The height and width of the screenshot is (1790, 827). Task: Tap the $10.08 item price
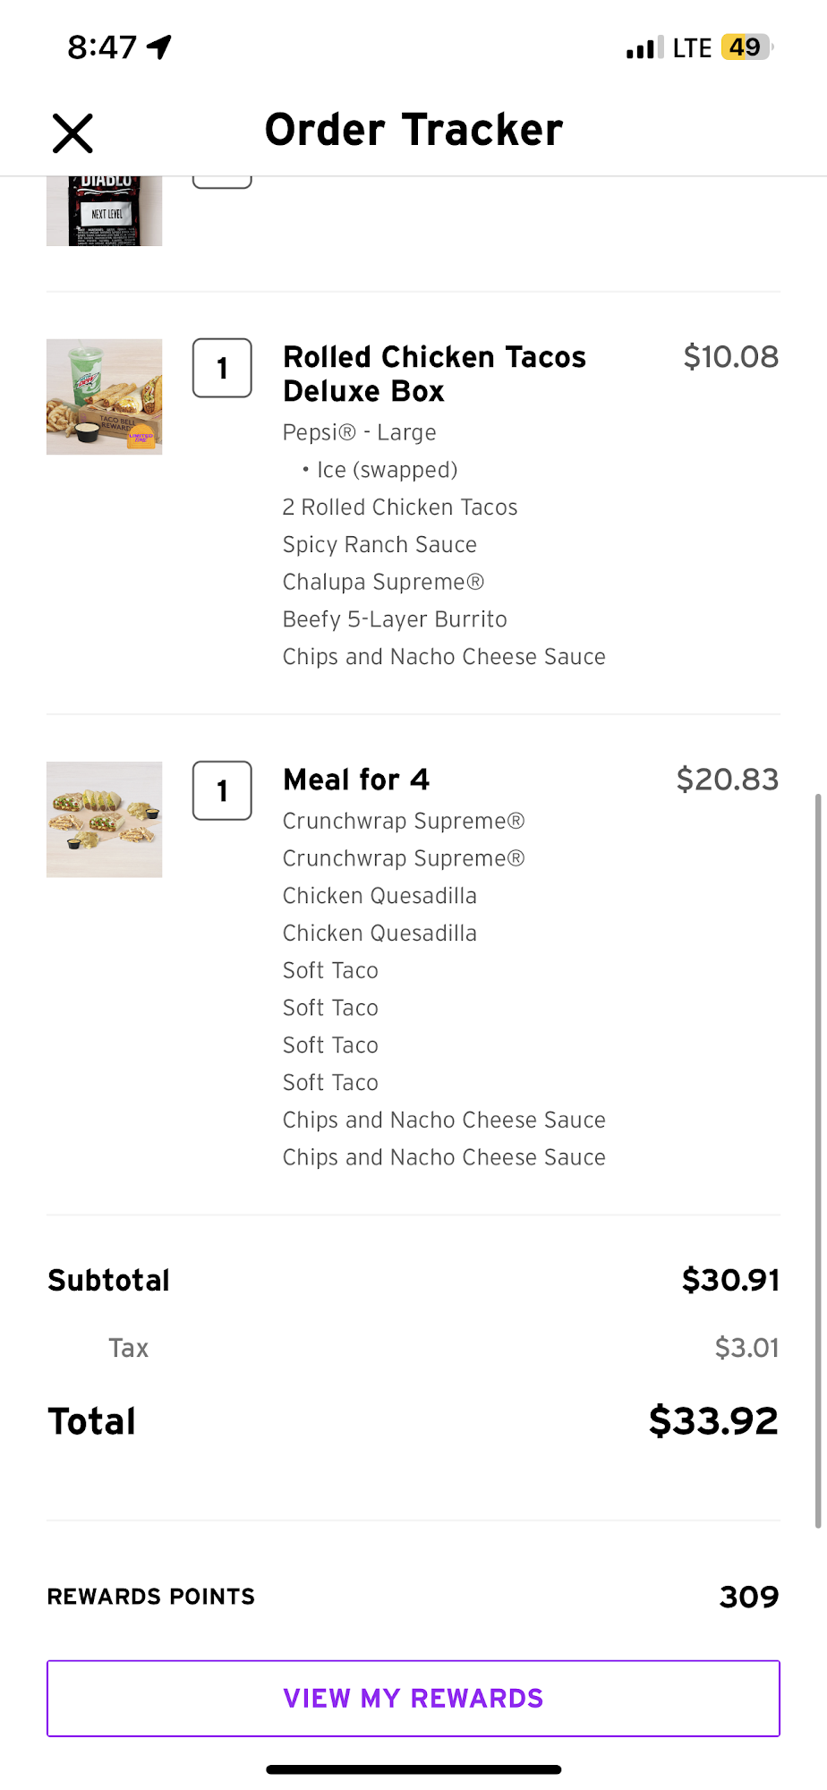pos(730,356)
